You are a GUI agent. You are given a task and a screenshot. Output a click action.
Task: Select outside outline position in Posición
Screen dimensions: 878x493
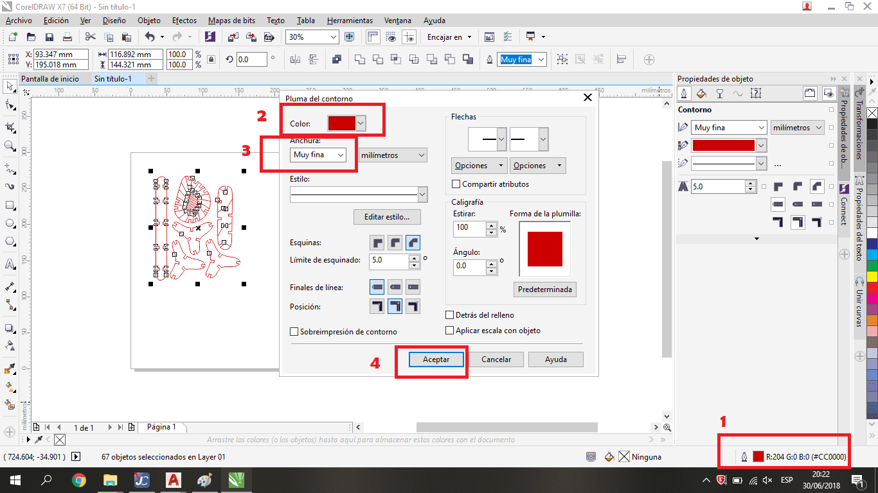click(x=377, y=306)
